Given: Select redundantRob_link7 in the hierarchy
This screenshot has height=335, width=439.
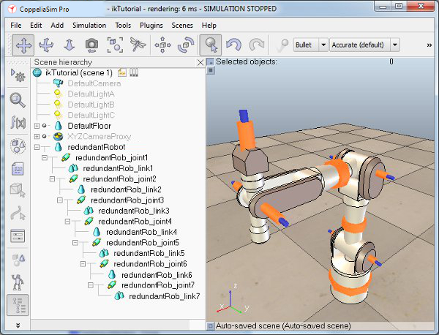Looking at the screenshot, I should coord(165,296).
